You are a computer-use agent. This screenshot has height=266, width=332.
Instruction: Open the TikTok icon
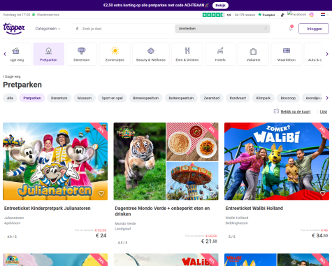click(282, 15)
